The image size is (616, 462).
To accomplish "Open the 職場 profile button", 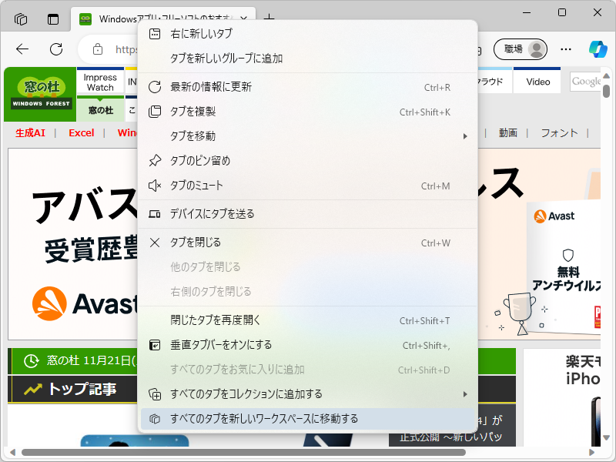I will tap(521, 49).
